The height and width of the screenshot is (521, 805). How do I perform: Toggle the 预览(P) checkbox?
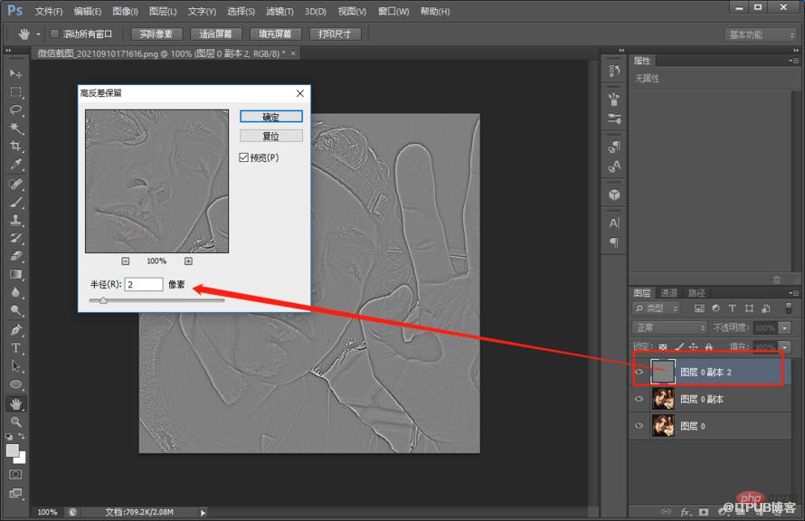click(244, 157)
